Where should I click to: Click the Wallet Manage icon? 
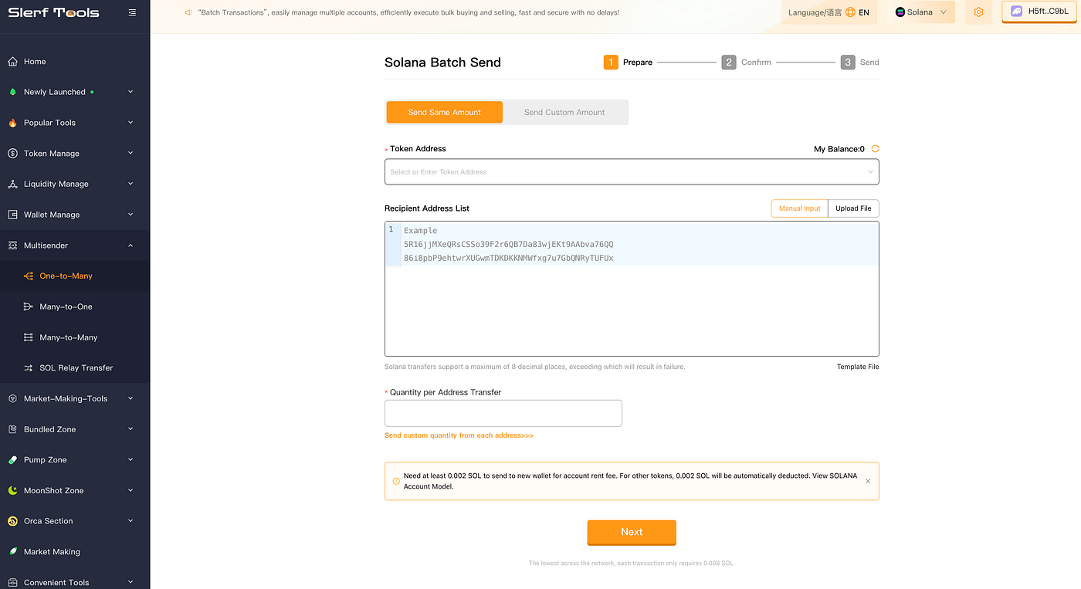(x=12, y=215)
